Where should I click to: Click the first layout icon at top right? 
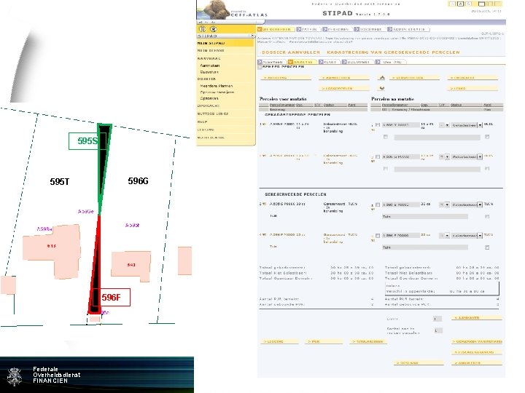point(481,4)
